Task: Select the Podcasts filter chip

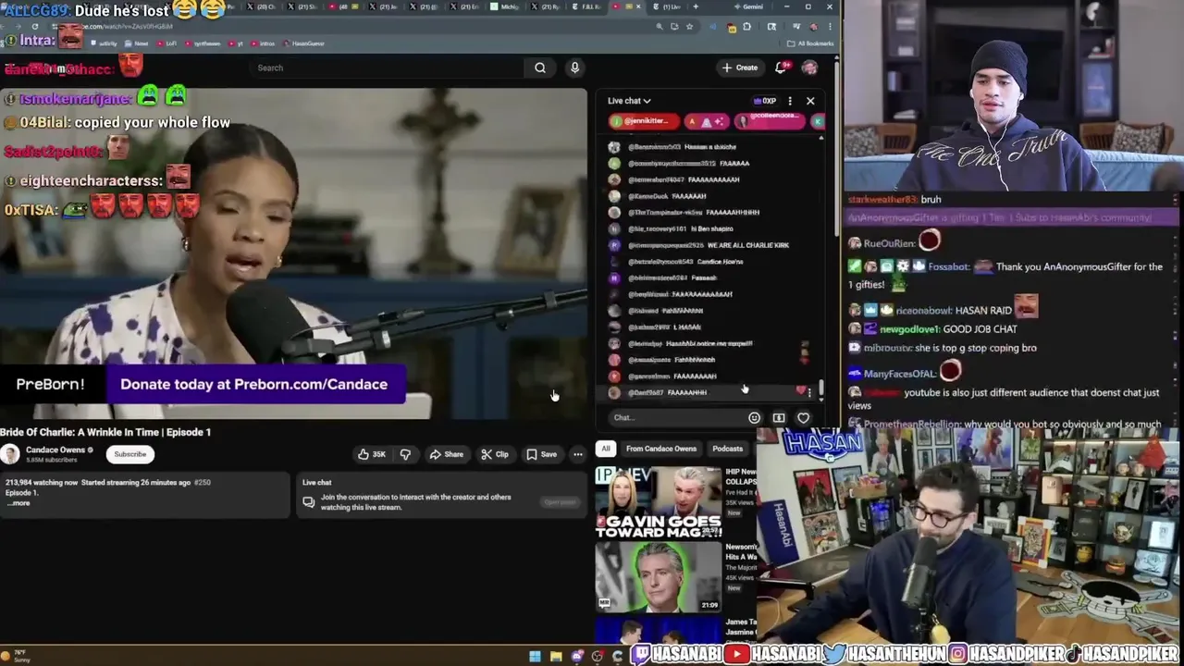Action: (x=727, y=449)
